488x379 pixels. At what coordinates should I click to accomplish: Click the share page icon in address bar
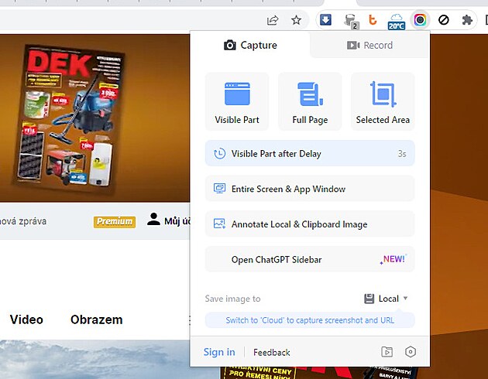coord(273,20)
